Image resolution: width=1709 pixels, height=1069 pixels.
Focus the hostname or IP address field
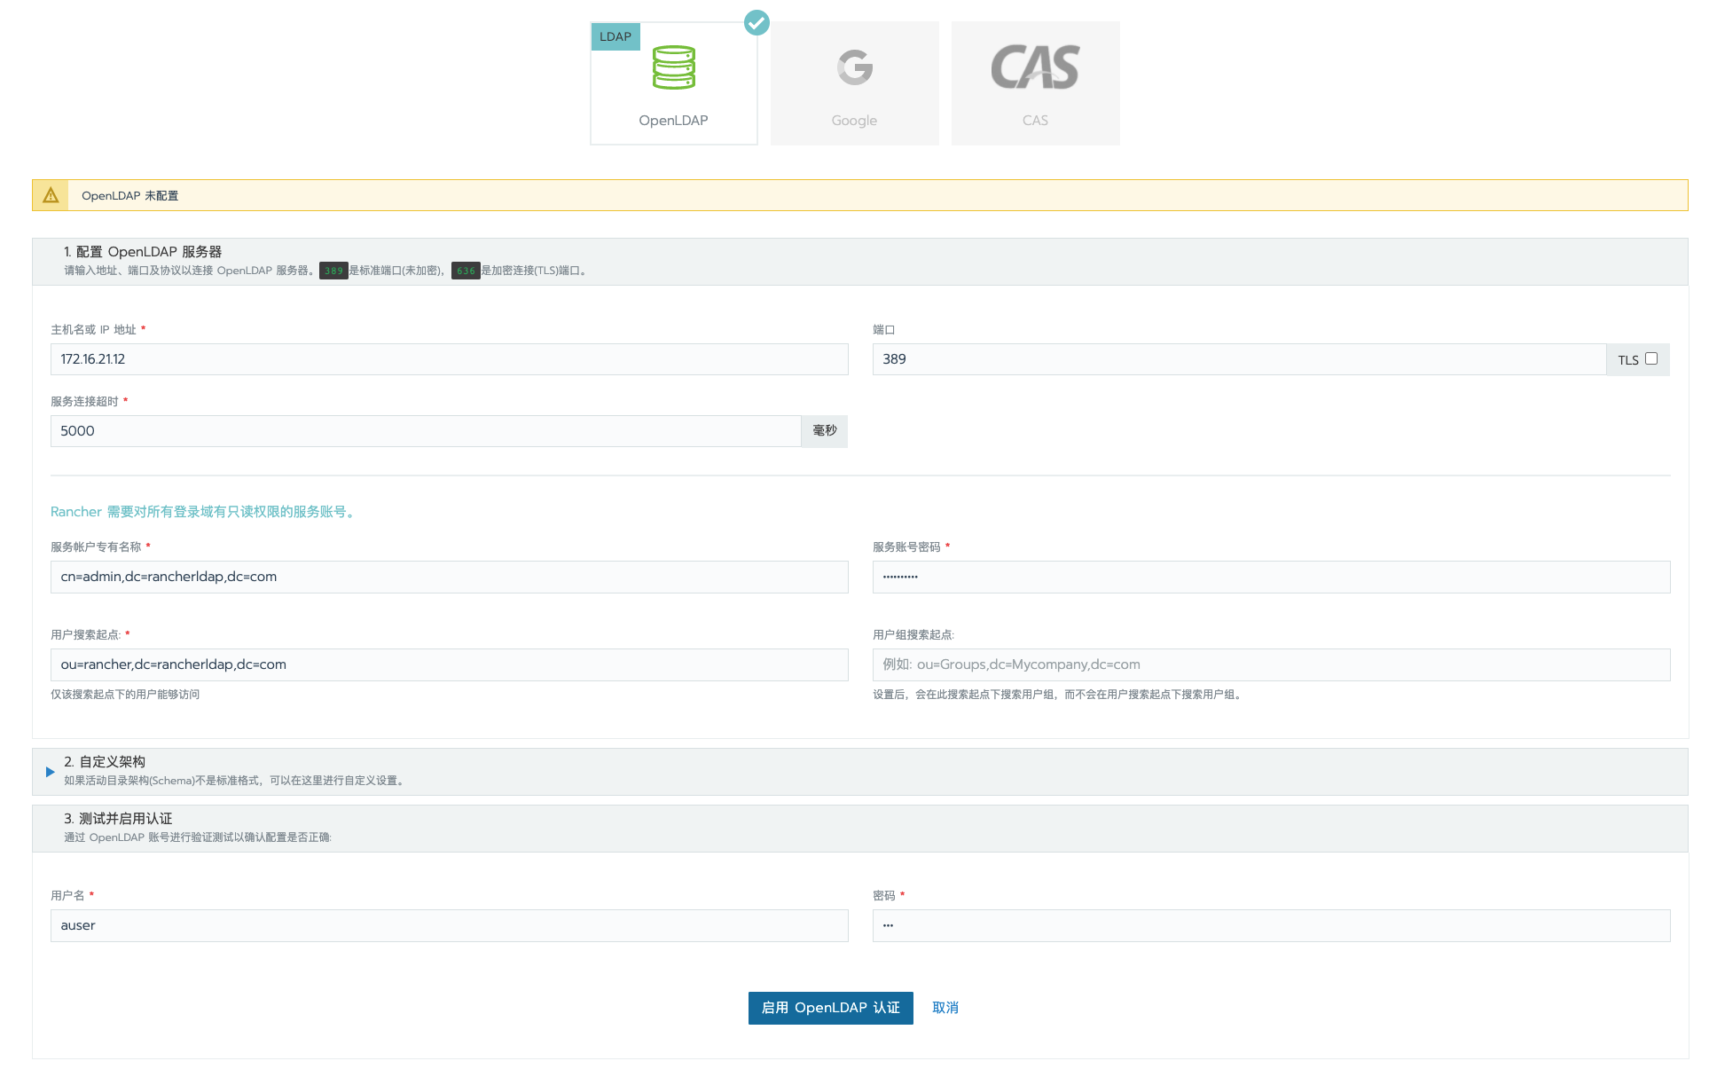tap(450, 359)
